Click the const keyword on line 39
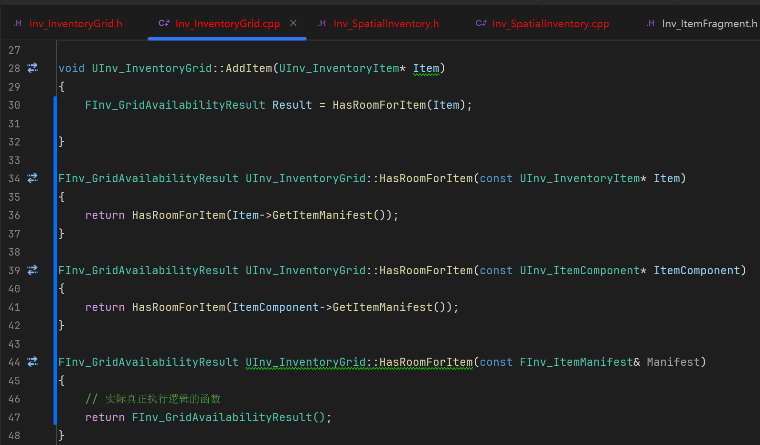 pos(496,270)
